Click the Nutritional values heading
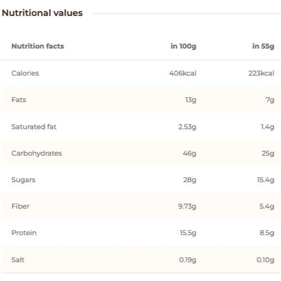281x281 pixels. pyautogui.click(x=42, y=13)
